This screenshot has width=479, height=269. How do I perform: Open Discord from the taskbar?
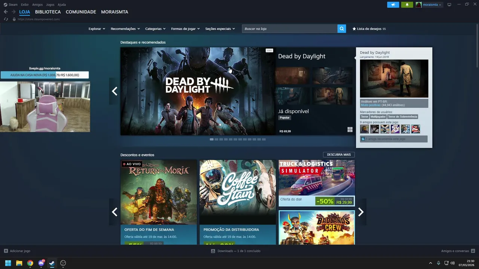pos(41,263)
